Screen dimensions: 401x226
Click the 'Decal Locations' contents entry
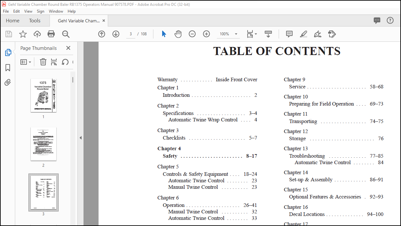[307, 214]
